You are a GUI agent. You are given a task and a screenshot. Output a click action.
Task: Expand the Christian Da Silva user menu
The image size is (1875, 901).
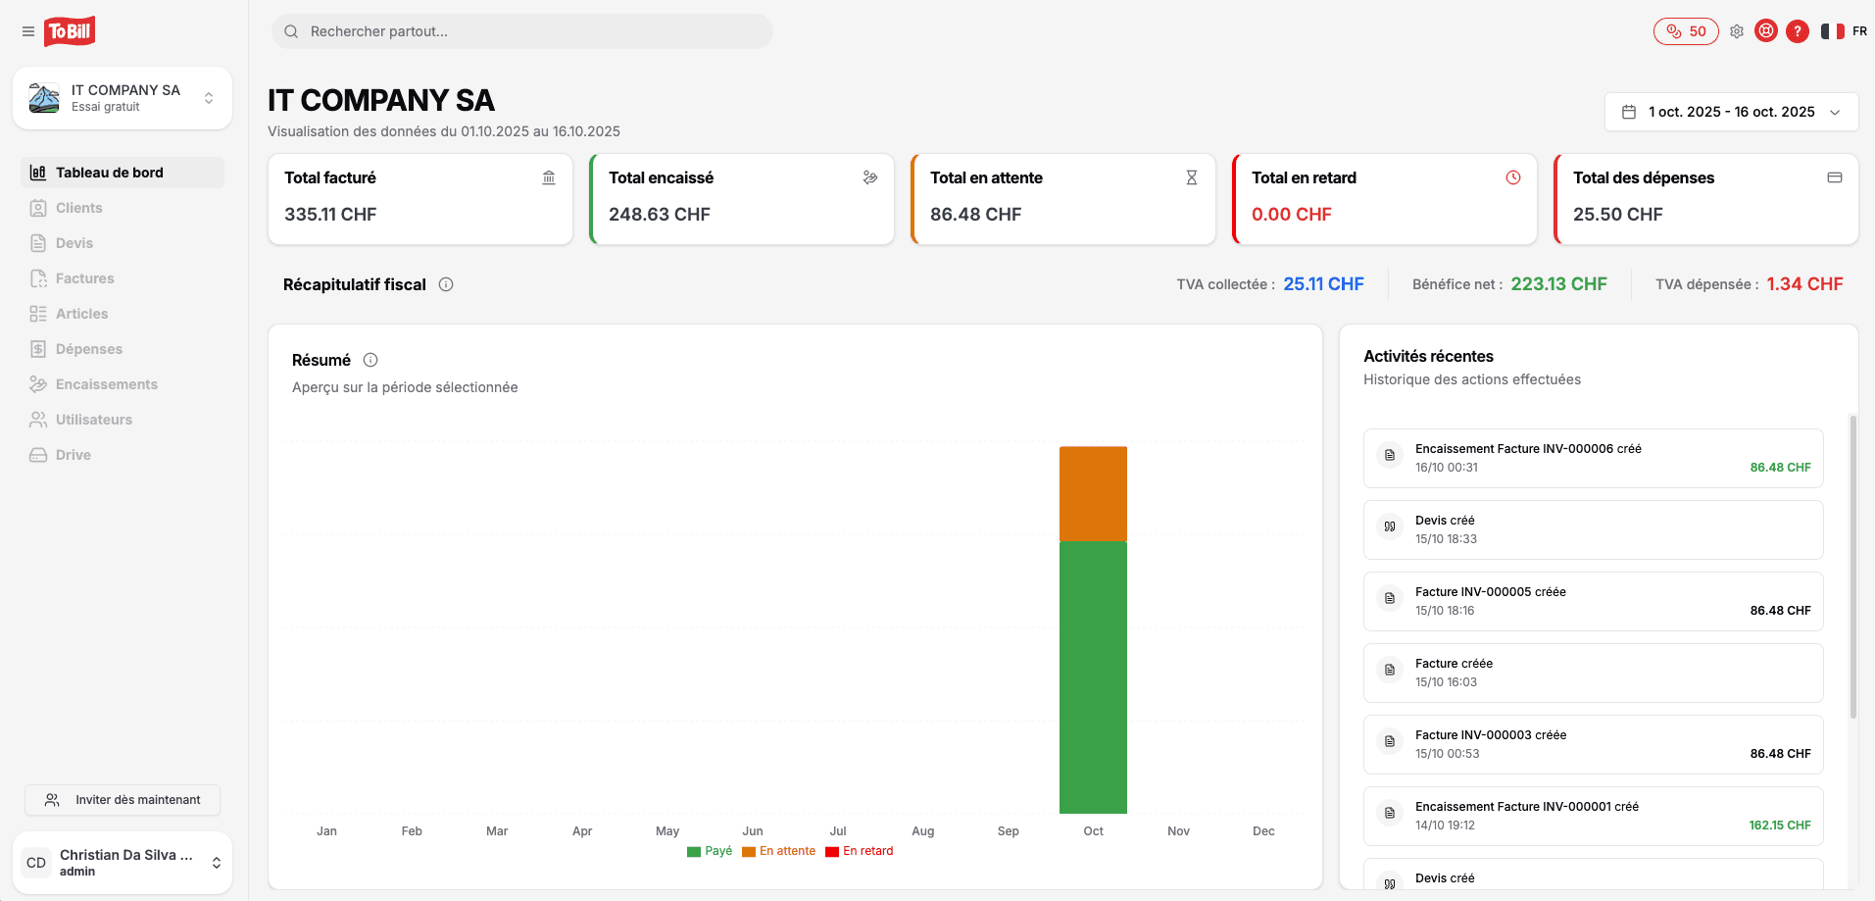click(123, 863)
